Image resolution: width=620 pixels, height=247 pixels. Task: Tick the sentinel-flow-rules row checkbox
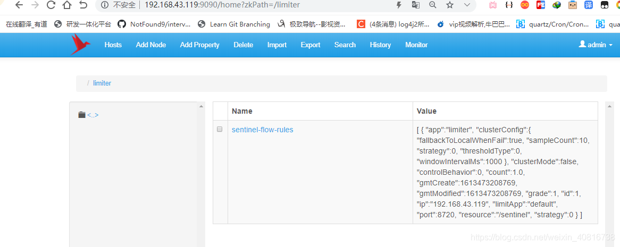(220, 129)
